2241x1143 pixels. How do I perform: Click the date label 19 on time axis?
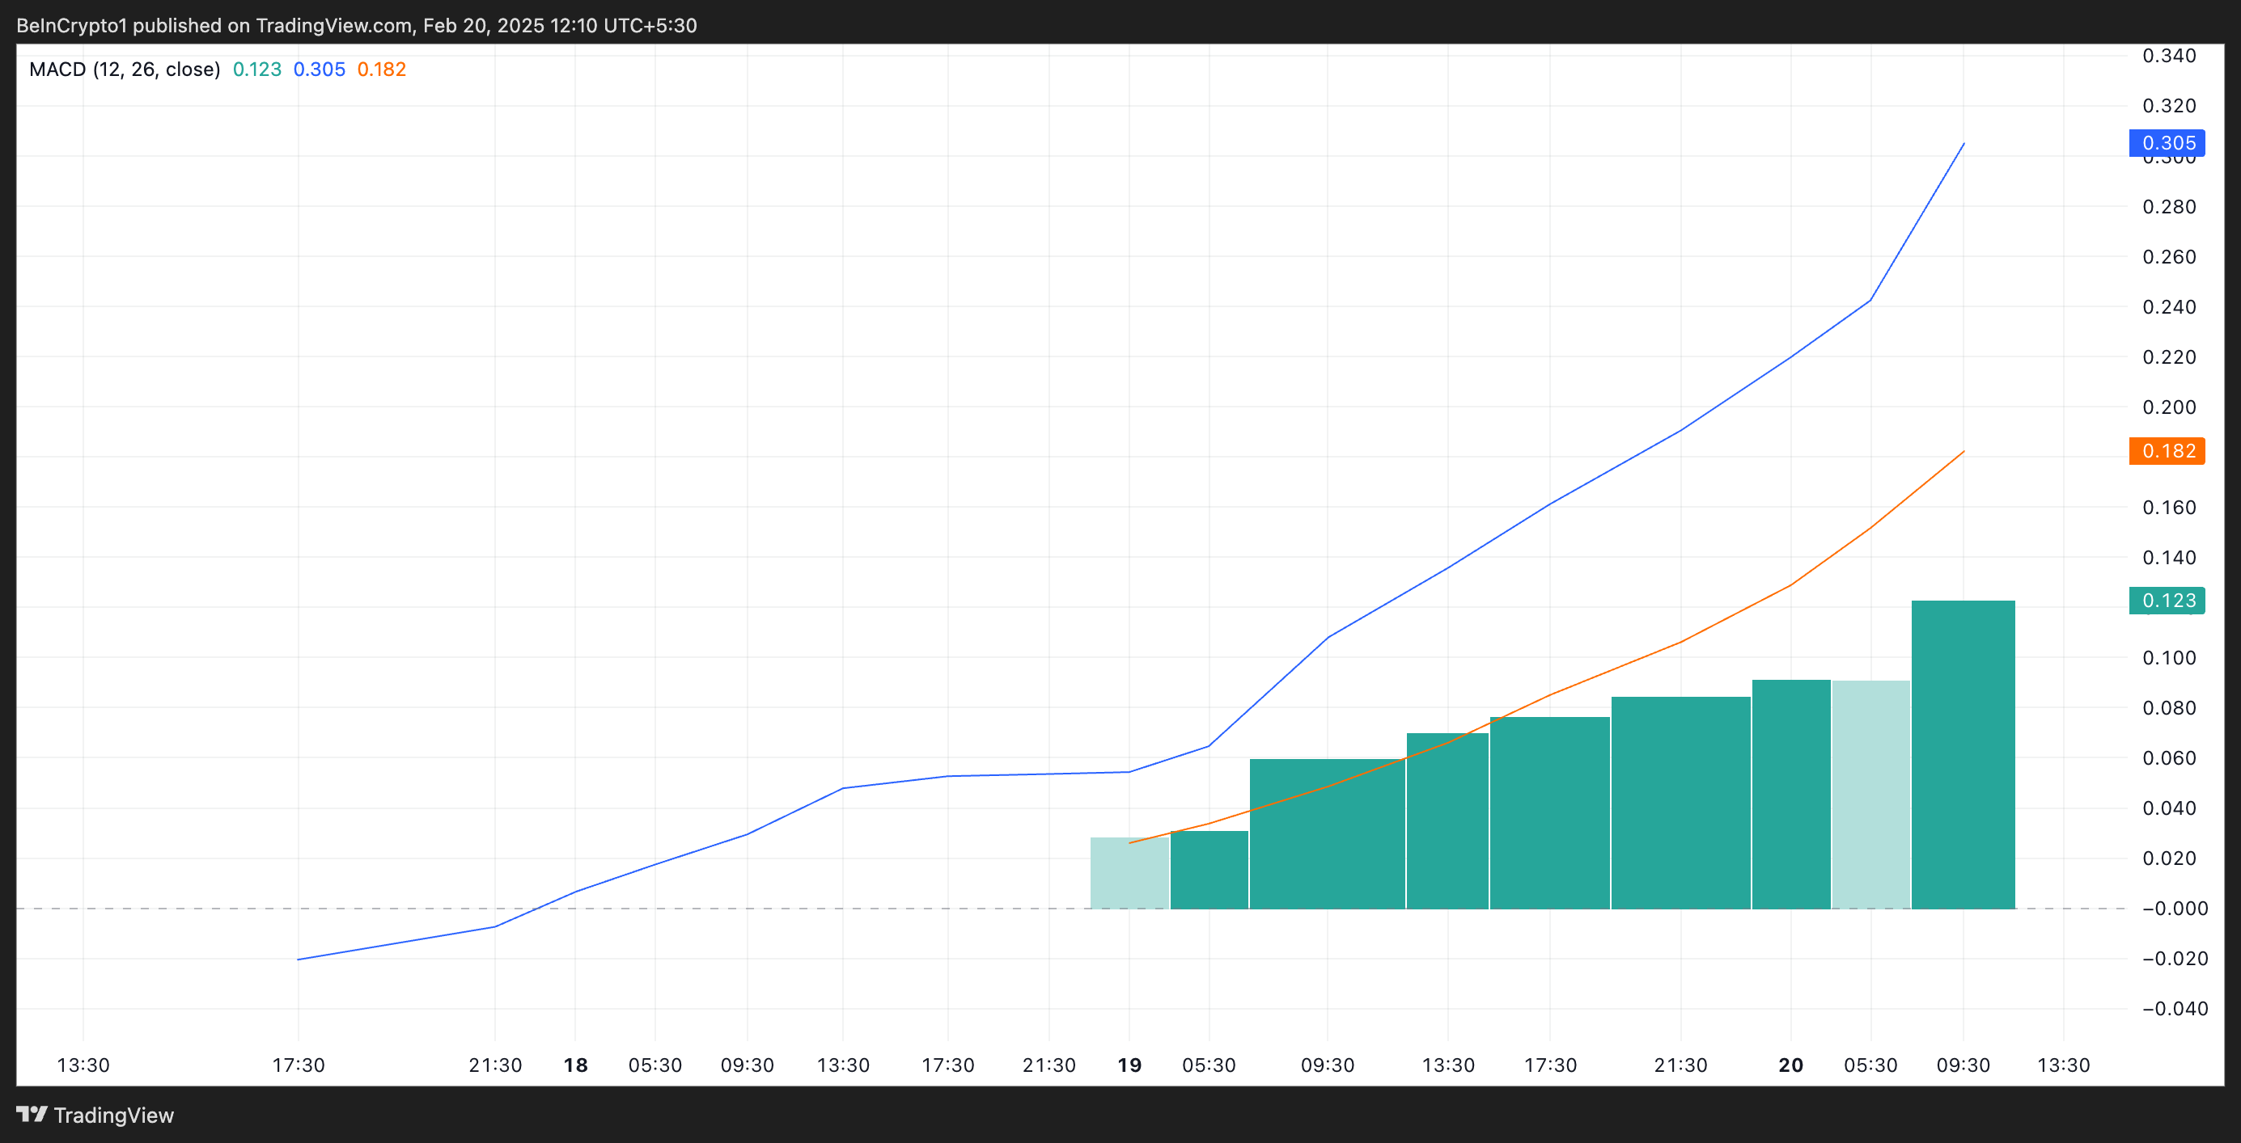click(x=1129, y=1065)
